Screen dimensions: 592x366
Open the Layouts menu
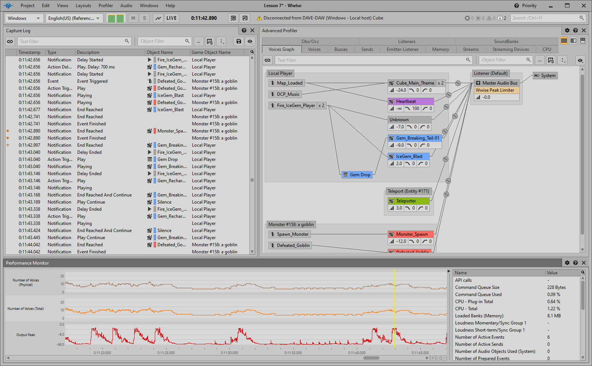tap(83, 6)
